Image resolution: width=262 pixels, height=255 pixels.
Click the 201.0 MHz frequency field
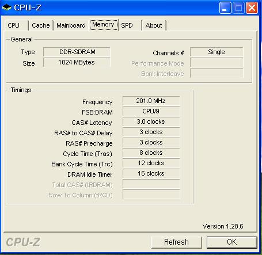pyautogui.click(x=151, y=101)
